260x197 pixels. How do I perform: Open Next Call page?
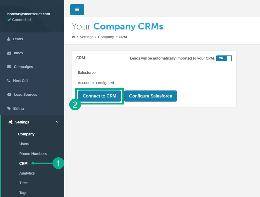(x=20, y=81)
